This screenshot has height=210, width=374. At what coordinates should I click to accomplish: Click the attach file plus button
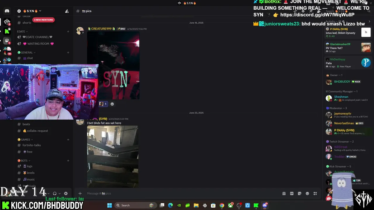tap(80, 193)
